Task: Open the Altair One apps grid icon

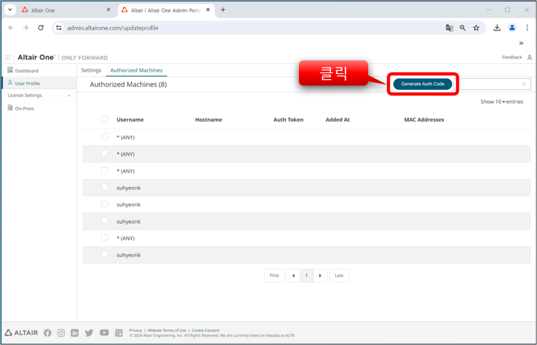Action: point(7,58)
